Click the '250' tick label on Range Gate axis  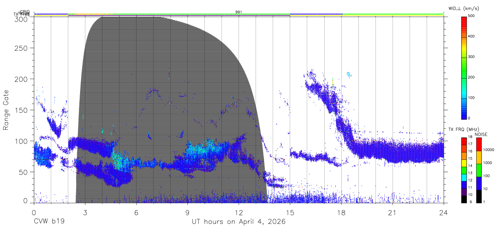coord(22,48)
